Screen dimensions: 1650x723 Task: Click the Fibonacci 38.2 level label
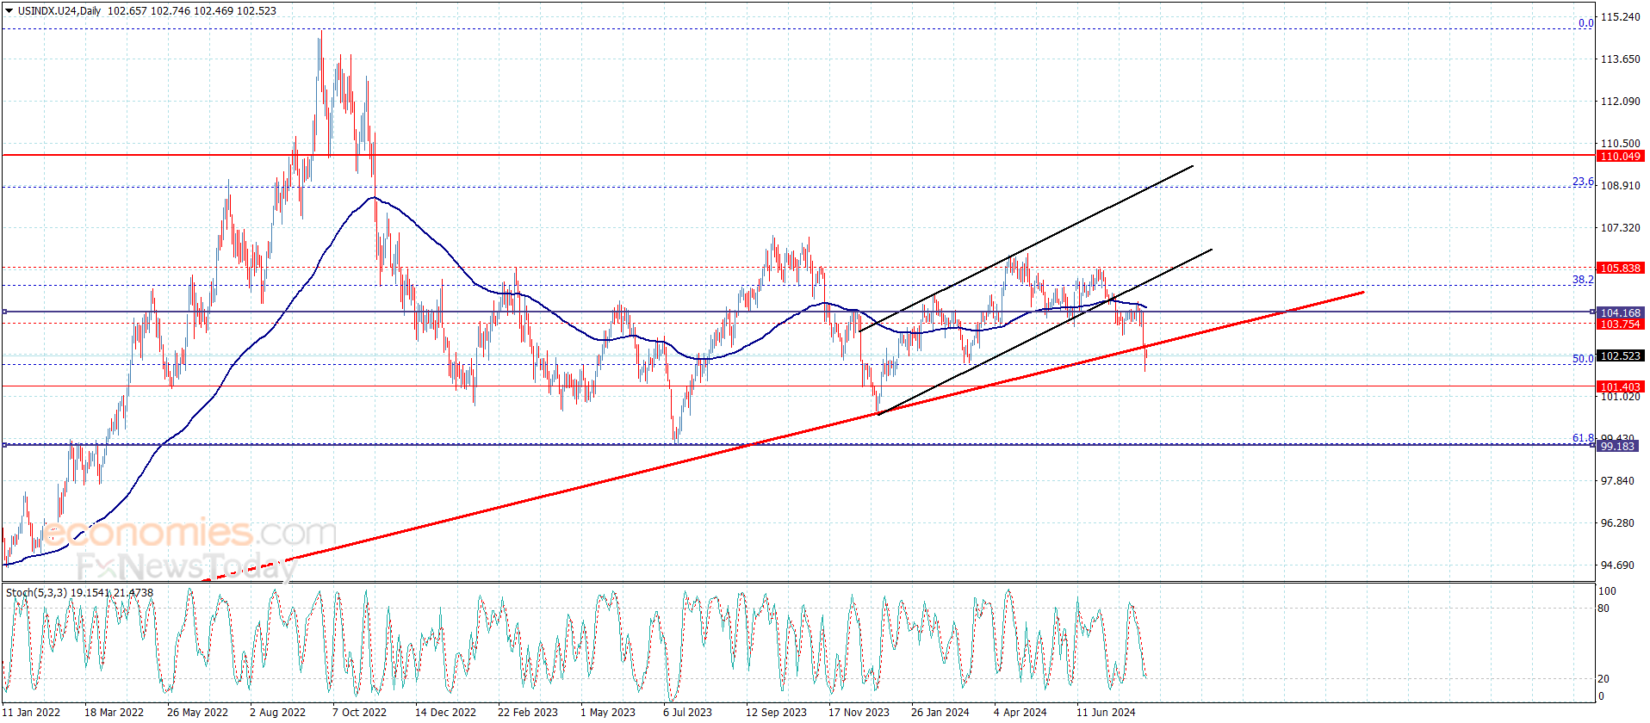tap(1583, 280)
